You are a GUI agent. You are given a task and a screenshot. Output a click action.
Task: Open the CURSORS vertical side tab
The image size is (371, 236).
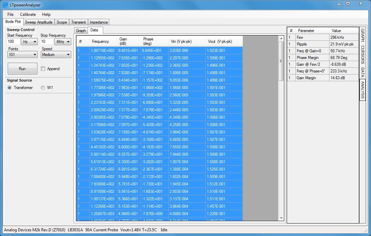(363, 55)
